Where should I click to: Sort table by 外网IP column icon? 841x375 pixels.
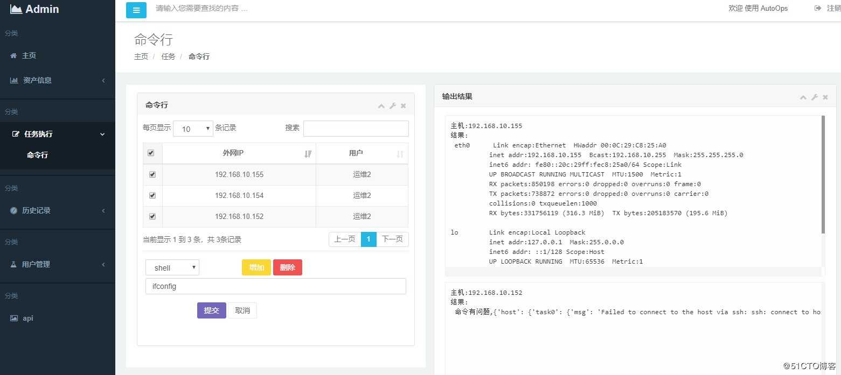click(x=308, y=154)
